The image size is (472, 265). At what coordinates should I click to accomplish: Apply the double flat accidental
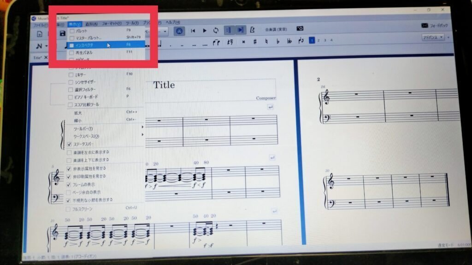tap(289, 41)
